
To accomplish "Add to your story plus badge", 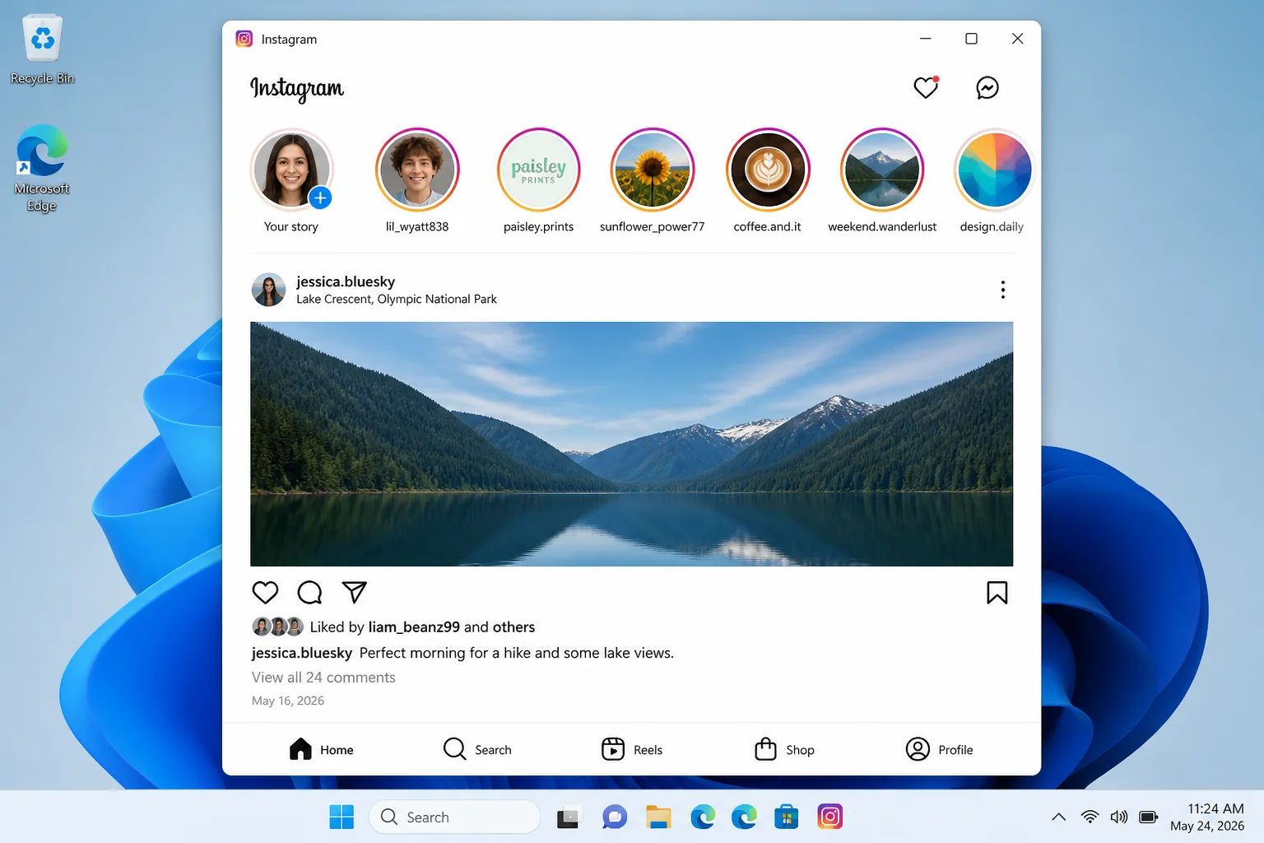I will [320, 198].
